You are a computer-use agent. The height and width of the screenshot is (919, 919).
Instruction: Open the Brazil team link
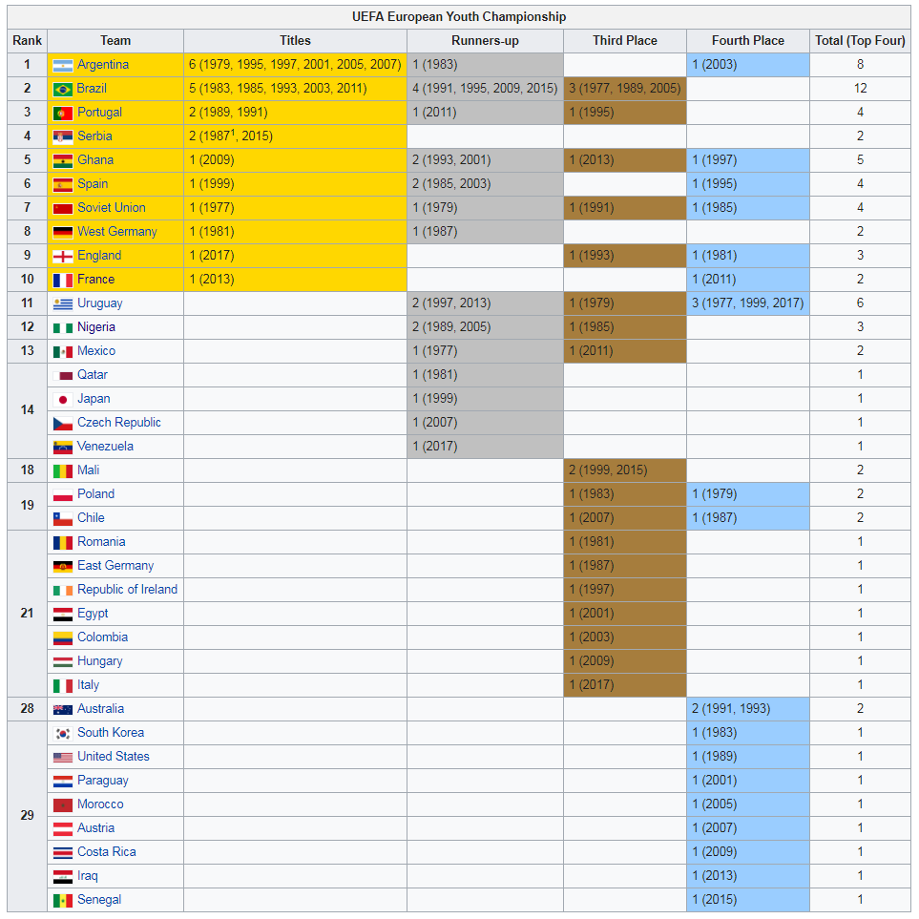click(92, 89)
